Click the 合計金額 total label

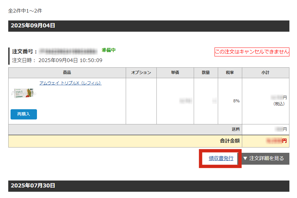coord(230,141)
